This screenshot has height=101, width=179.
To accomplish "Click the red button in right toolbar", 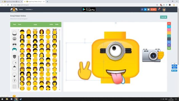I will click(x=169, y=24).
